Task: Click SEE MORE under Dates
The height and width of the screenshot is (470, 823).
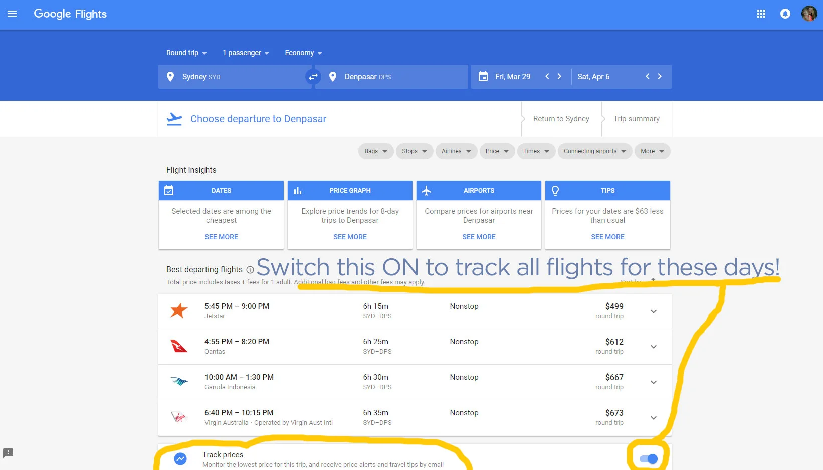Action: 221,237
